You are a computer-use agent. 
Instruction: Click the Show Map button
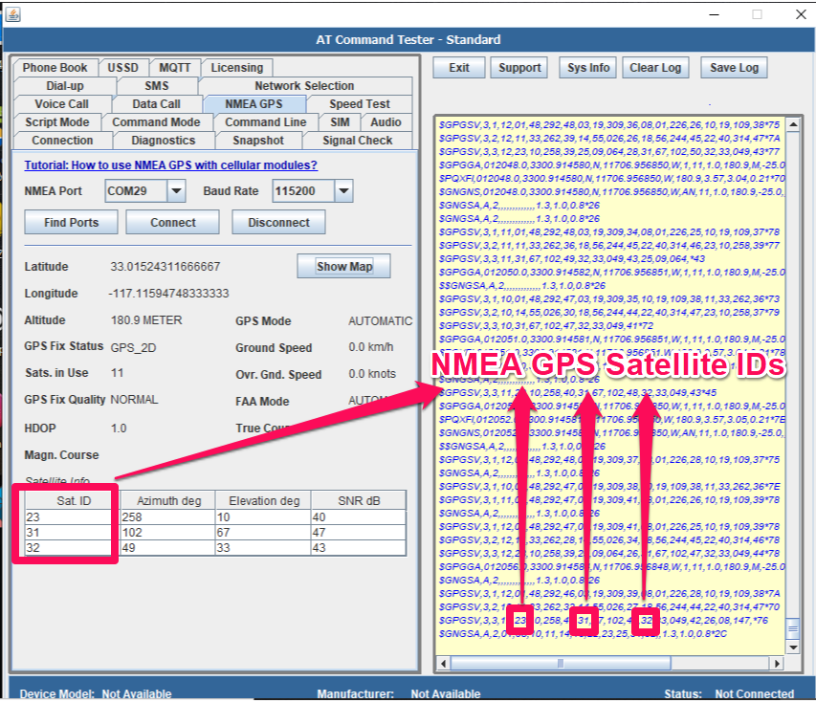point(344,267)
